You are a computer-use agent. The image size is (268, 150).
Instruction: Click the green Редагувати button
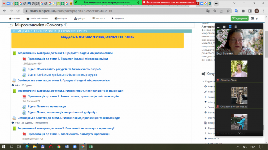point(240,18)
